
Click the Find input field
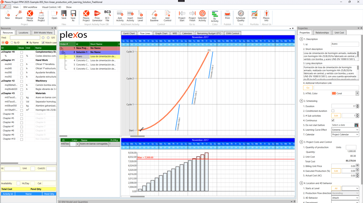[x=25, y=37]
